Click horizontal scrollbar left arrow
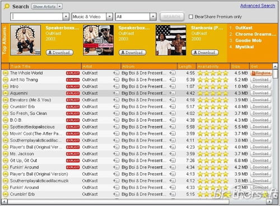The width and height of the screenshot is (280, 206). coord(4,202)
